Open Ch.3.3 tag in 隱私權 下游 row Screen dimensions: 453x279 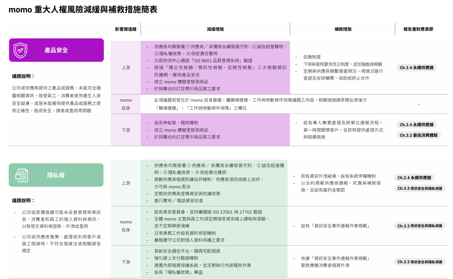point(419,262)
